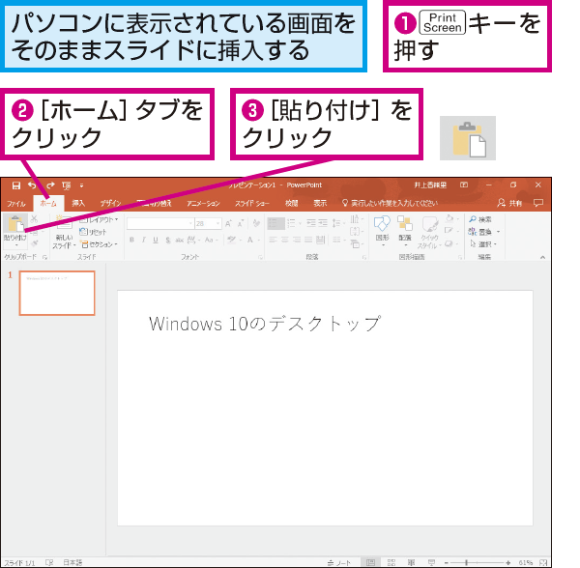Image resolution: width=580 pixels, height=568 pixels.
Task: Open the ファイル (File) tab
Action: pos(16,203)
